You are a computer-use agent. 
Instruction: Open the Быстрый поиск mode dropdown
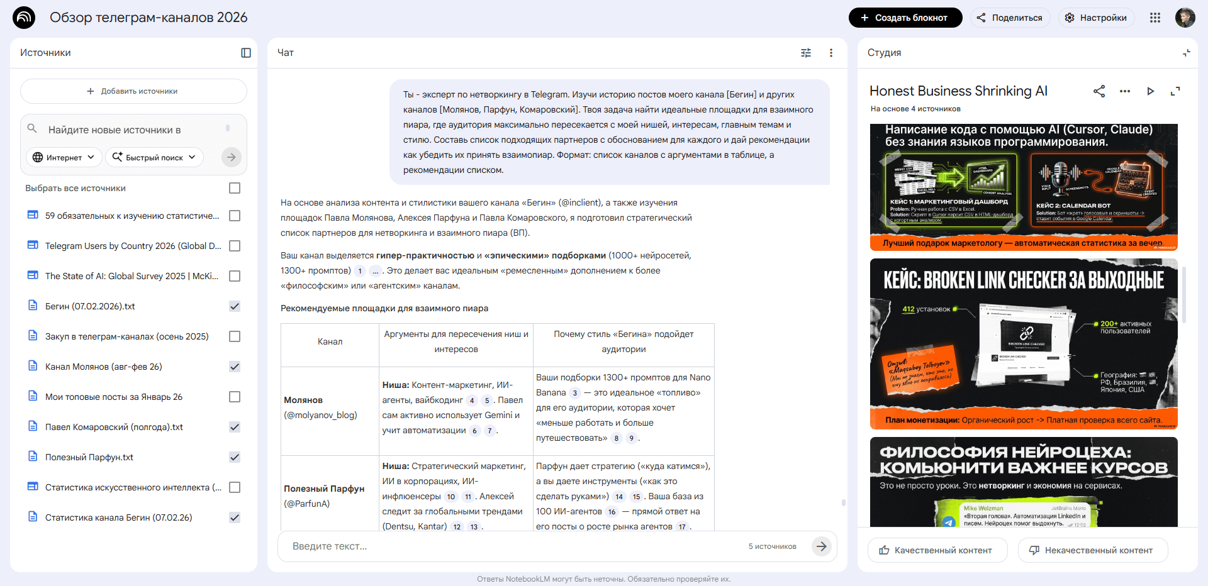154,157
